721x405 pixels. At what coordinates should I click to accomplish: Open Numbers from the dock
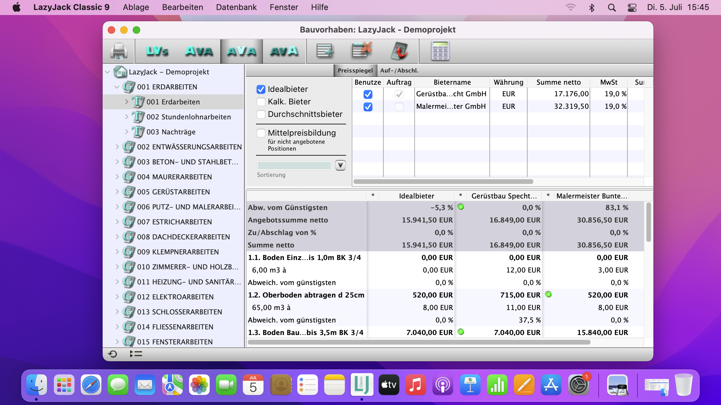[497, 385]
